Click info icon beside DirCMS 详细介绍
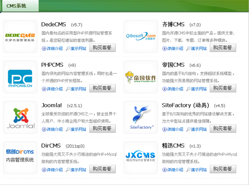This screenshot has height=185, width=249. 44,170
